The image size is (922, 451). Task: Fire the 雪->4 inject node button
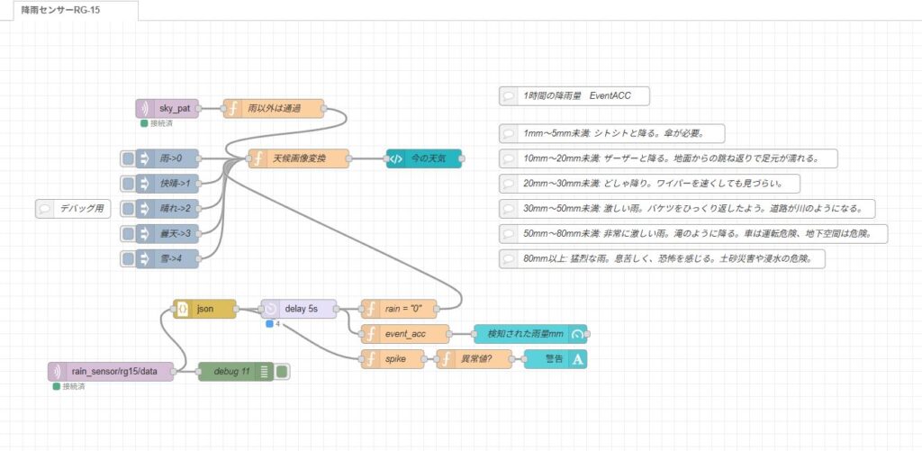128,259
